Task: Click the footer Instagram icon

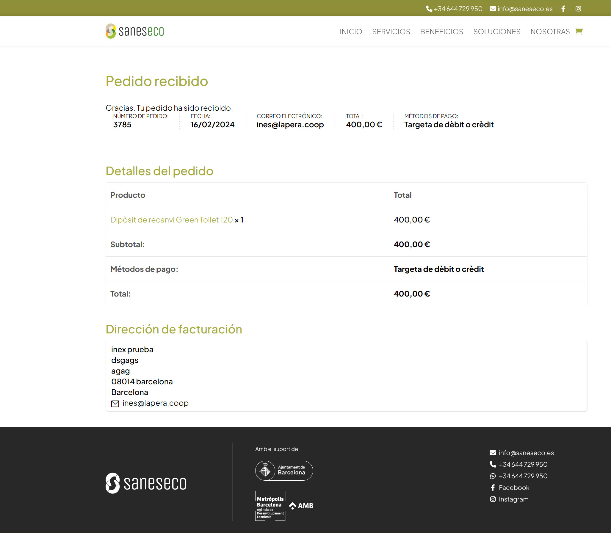Action: pyautogui.click(x=493, y=499)
